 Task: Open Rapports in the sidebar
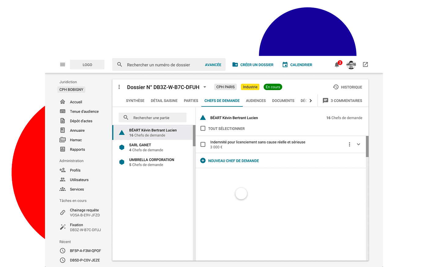pos(77,150)
